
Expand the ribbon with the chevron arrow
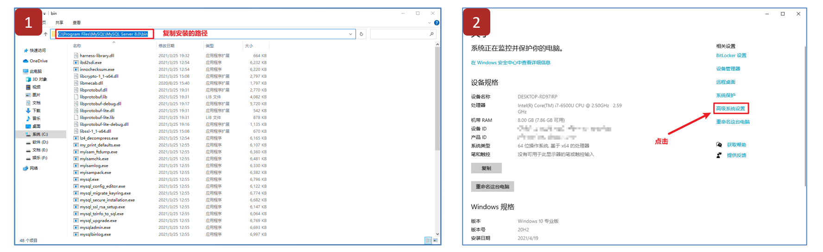[430, 23]
